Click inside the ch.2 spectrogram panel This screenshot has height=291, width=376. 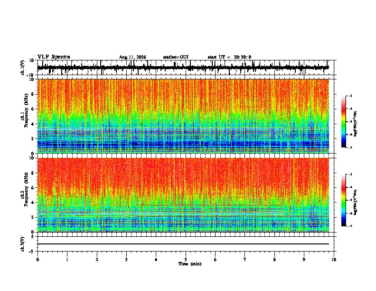(183, 195)
